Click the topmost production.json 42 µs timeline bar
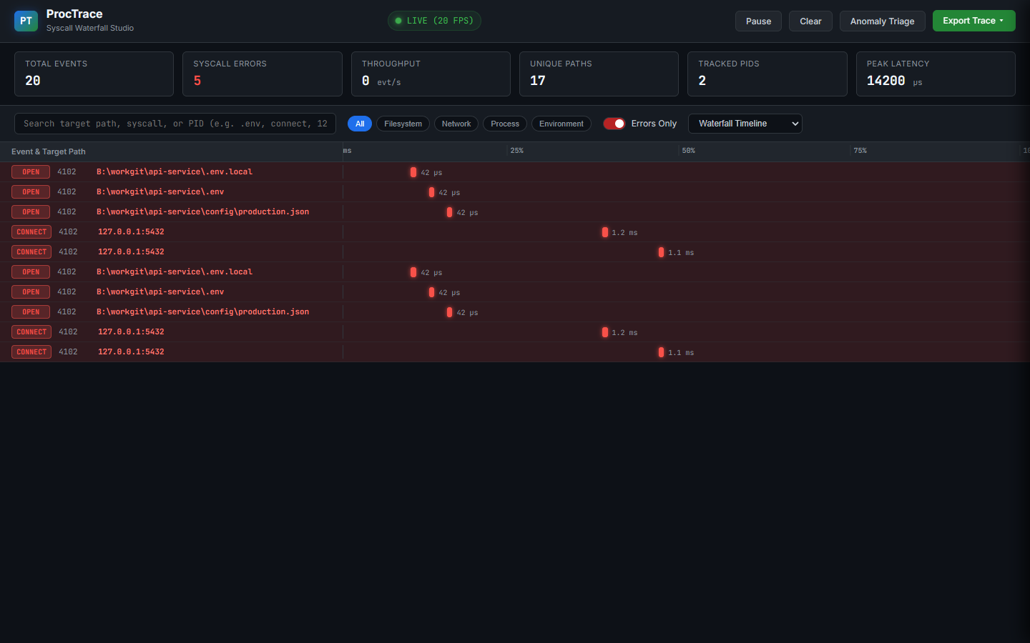 click(449, 212)
